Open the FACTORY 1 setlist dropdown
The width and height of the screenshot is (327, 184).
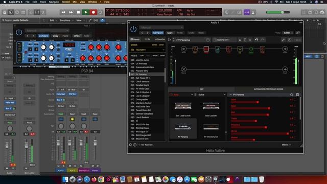pos(147,50)
